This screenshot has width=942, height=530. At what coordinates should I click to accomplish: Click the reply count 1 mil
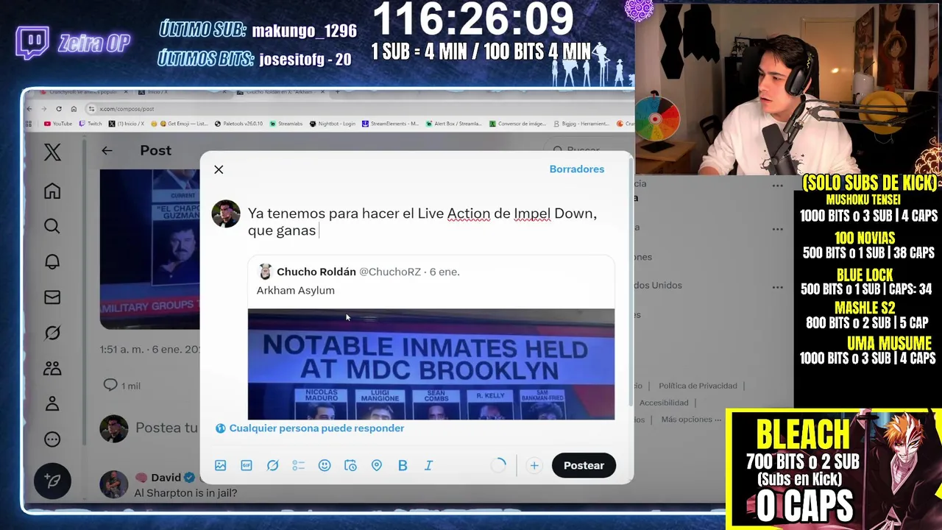pos(122,385)
